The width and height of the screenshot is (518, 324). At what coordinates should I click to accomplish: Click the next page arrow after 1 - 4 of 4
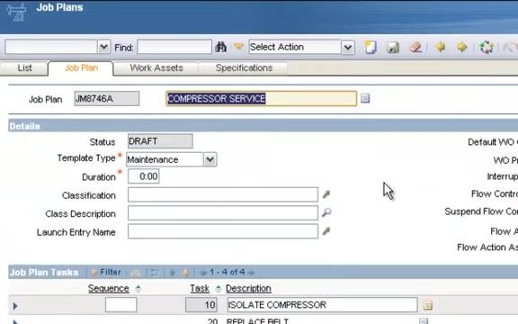[251, 273]
